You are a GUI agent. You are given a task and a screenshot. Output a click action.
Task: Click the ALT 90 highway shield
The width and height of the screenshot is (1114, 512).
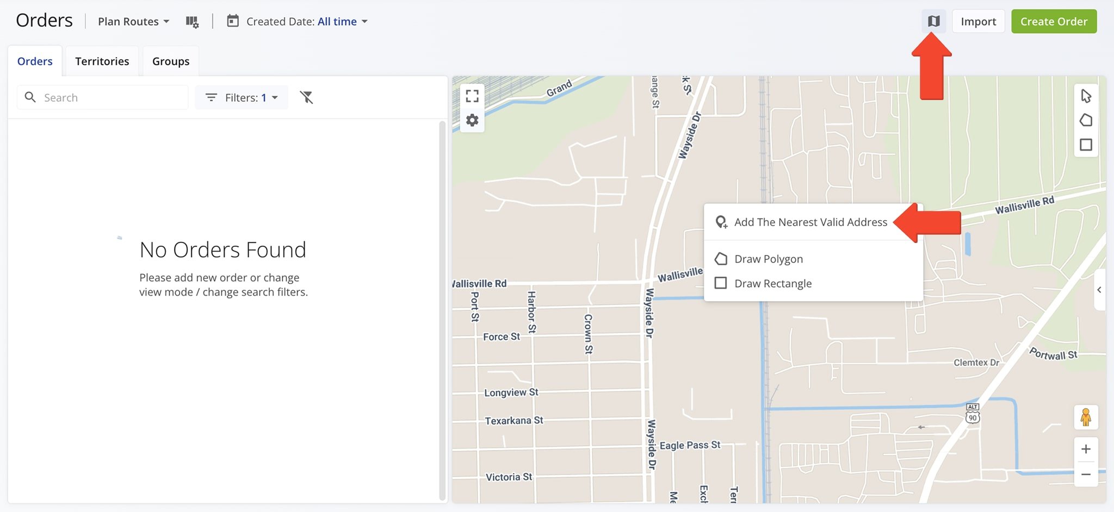click(973, 413)
